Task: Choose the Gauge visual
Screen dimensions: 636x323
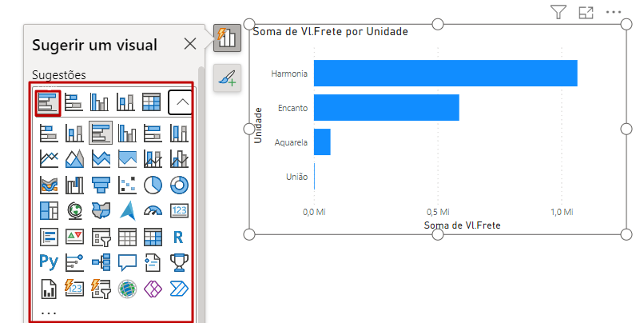Action: (x=153, y=211)
